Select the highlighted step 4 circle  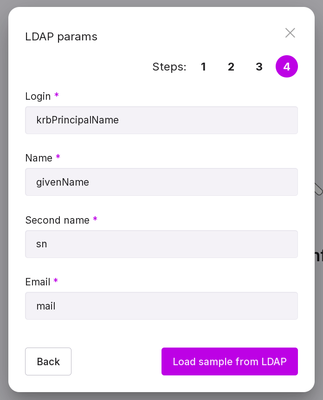(x=287, y=67)
